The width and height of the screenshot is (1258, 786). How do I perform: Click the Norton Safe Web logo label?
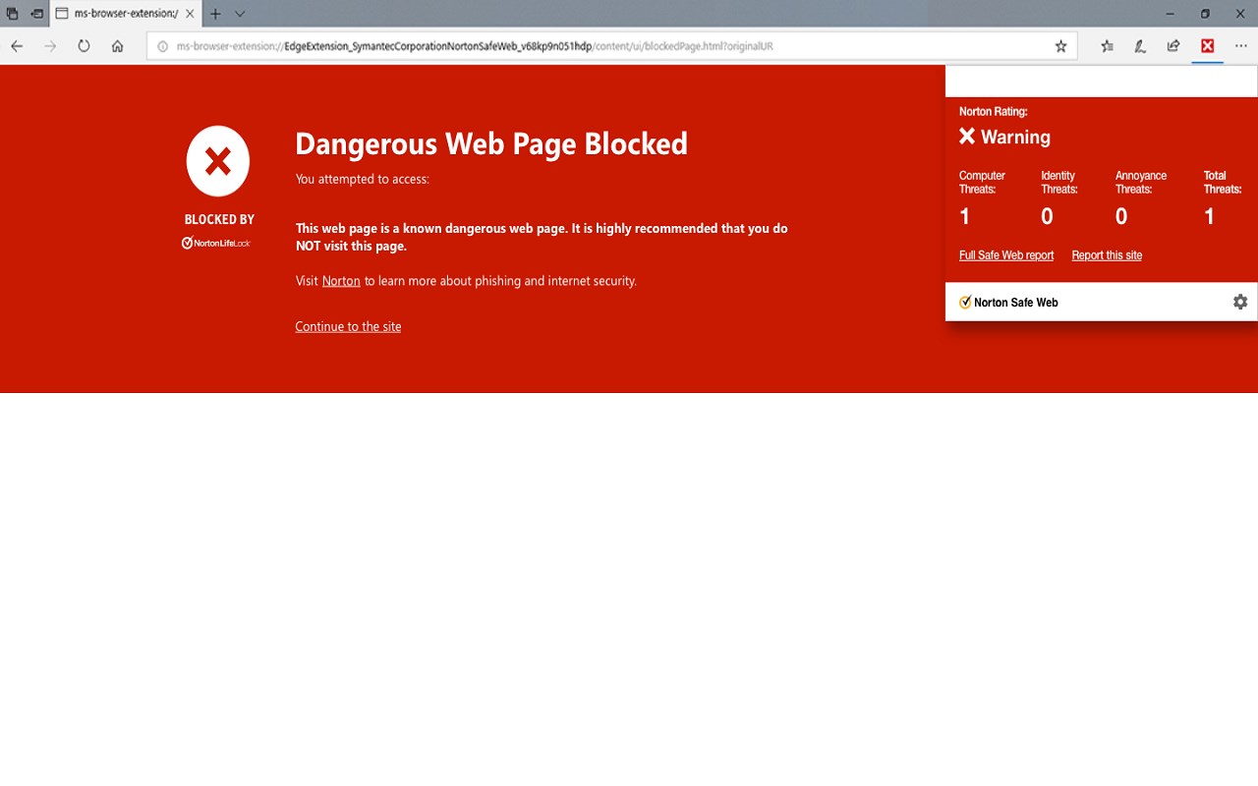click(x=1008, y=303)
